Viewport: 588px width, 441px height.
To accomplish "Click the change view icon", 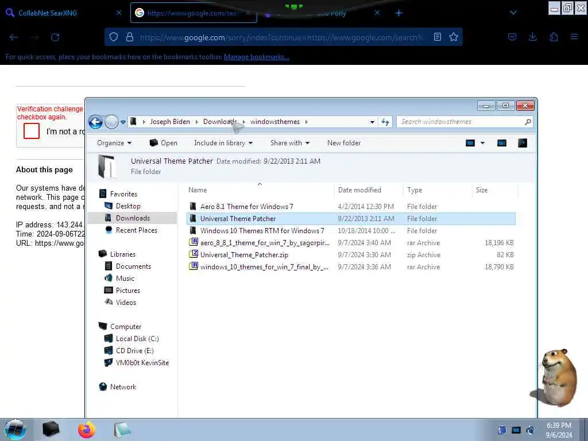I will [470, 143].
